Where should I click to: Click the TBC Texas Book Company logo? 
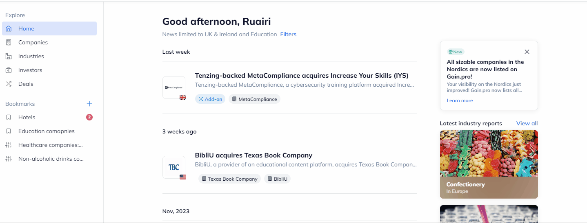point(174,167)
